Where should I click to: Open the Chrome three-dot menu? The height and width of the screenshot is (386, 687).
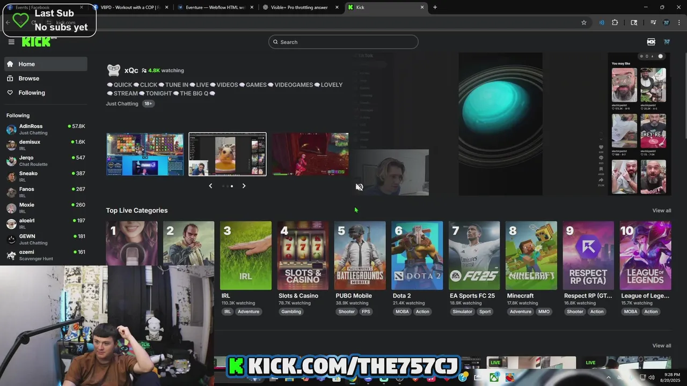(x=679, y=23)
